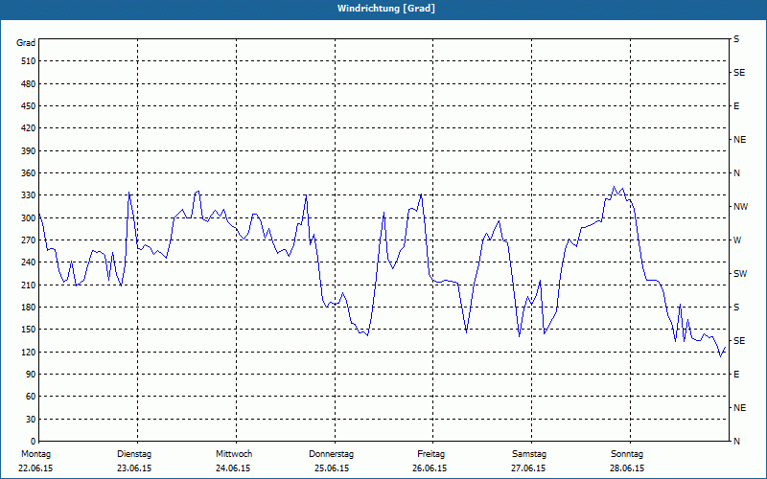Select the "Grad" y-axis unit label
Screen dimensions: 767x479
coord(26,43)
